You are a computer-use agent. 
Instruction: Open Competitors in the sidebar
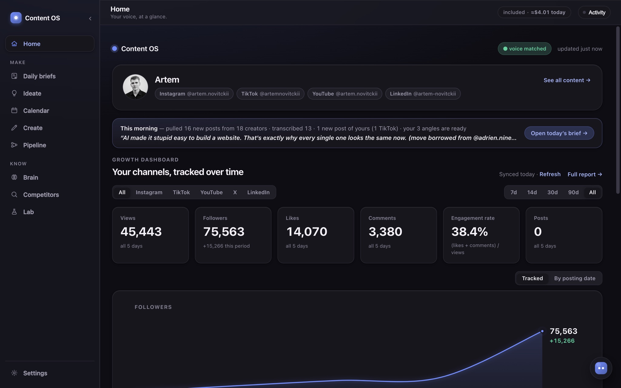tap(50, 195)
